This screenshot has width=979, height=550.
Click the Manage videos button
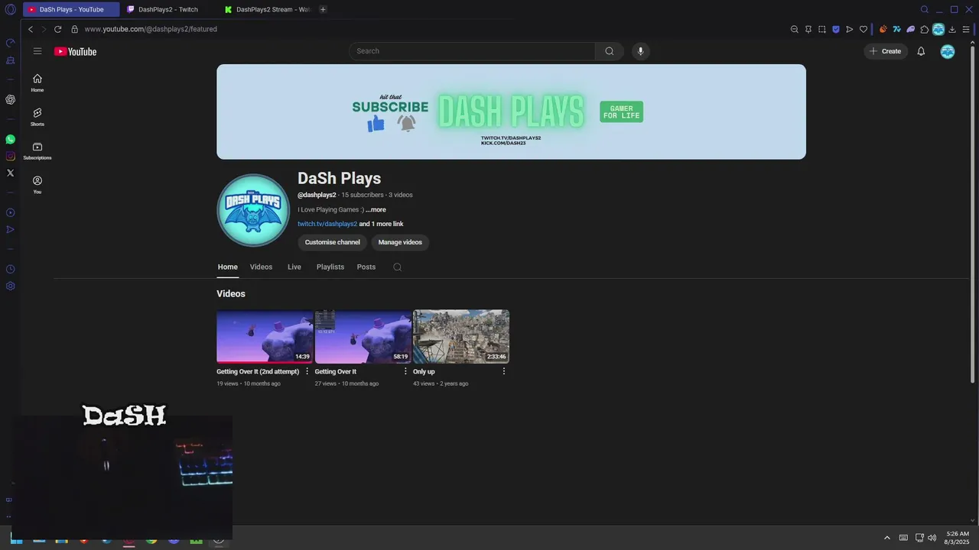click(x=400, y=242)
